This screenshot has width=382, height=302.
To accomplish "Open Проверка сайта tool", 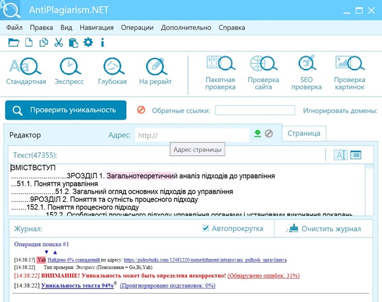I will pos(263,73).
